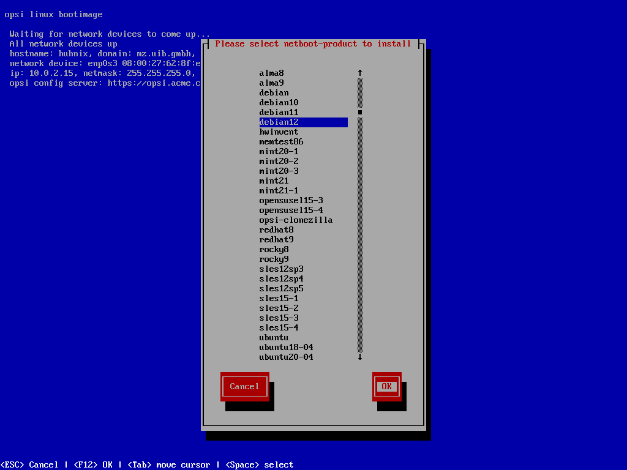
Task: Click the dialog title 'Please select netboot-product'
Action: pyautogui.click(x=313, y=43)
